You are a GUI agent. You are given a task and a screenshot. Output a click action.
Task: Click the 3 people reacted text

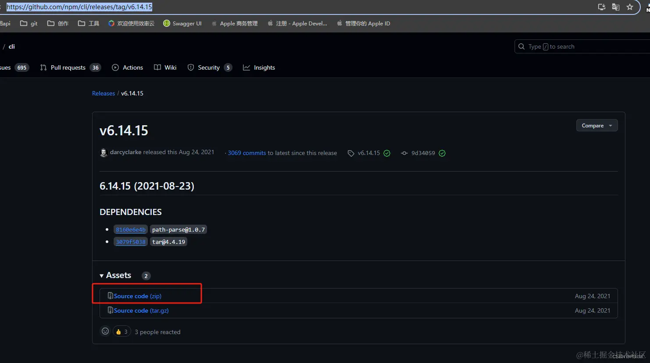click(157, 332)
